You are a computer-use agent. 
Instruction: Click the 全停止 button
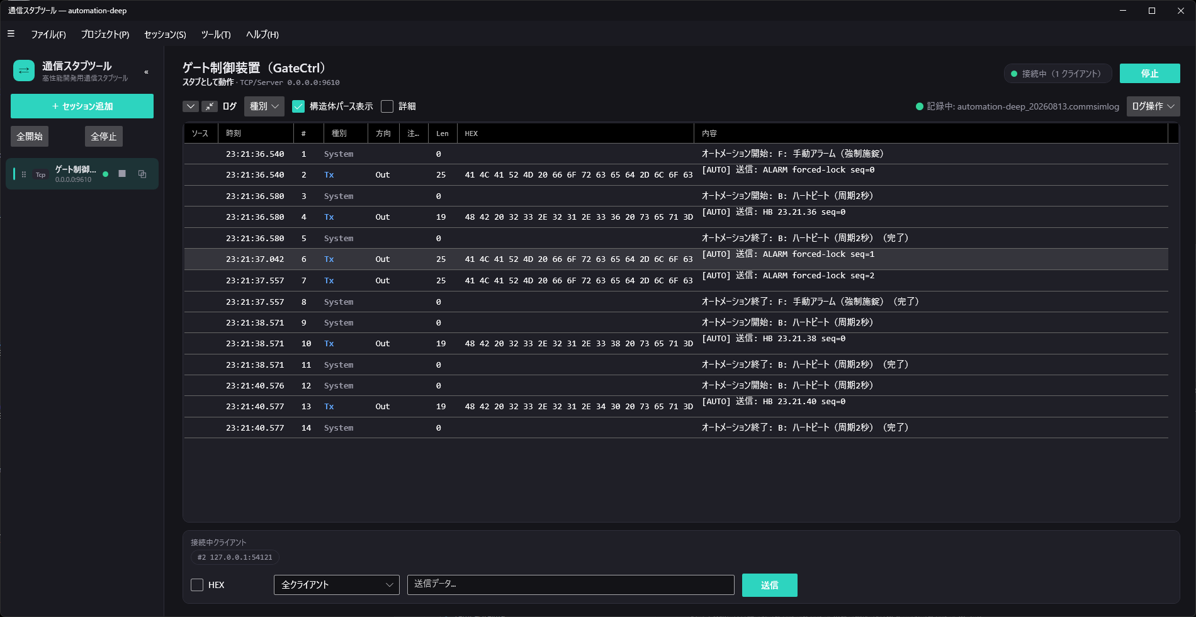click(x=104, y=136)
